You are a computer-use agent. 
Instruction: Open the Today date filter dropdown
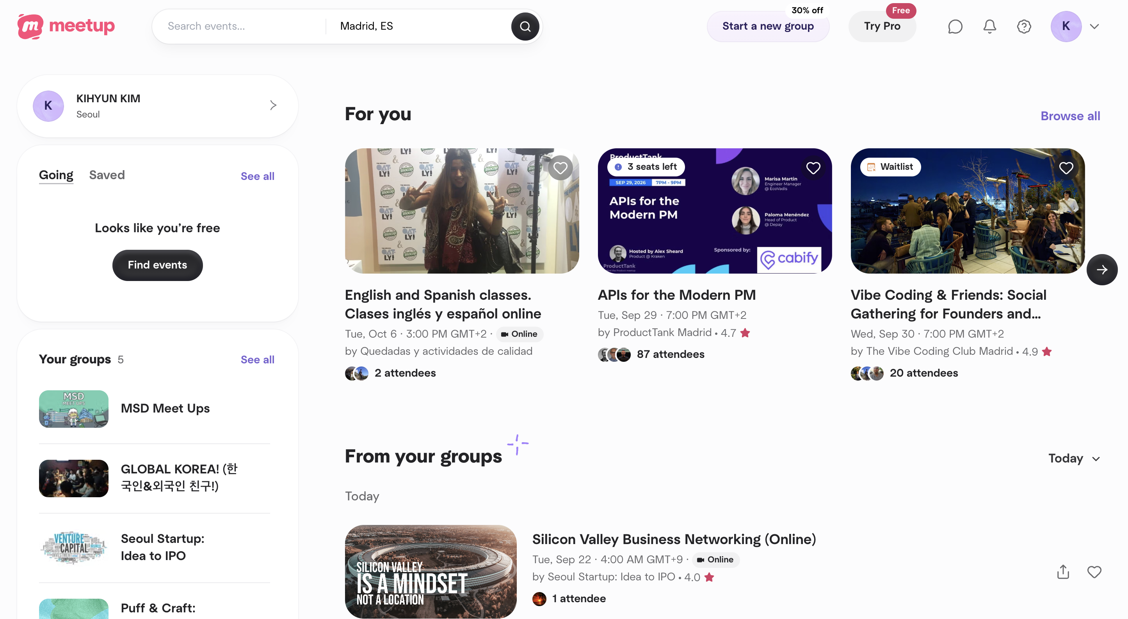[x=1074, y=458]
